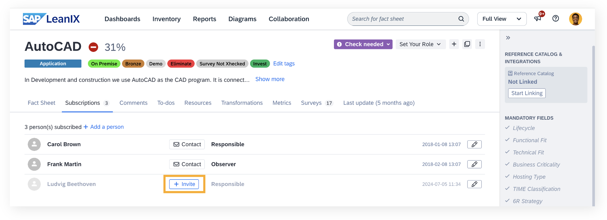Edit Frank Martin's subscription

(474, 164)
